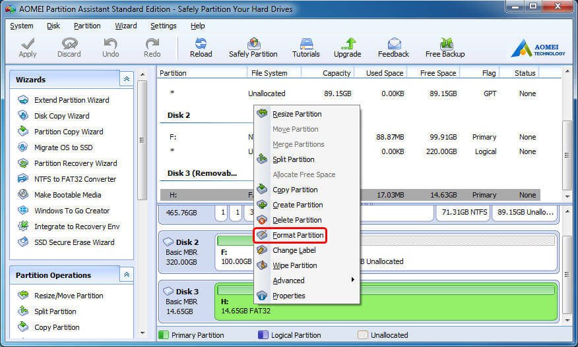Start Migrate OS to SSD wizard
This screenshot has width=578, height=347.
tap(55, 147)
